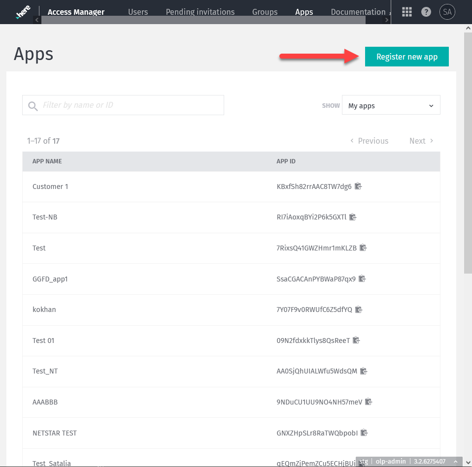Screen dimensions: 472x467
Task: Copy the GGFD_app1 app ID
Action: (x=362, y=279)
